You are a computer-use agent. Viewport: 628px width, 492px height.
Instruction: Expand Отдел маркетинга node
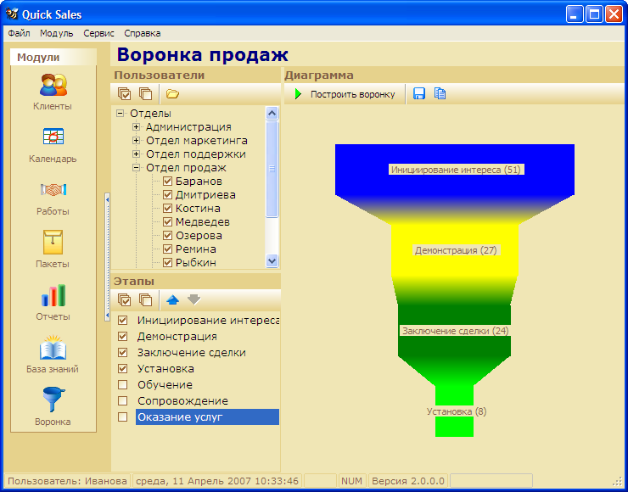(136, 141)
